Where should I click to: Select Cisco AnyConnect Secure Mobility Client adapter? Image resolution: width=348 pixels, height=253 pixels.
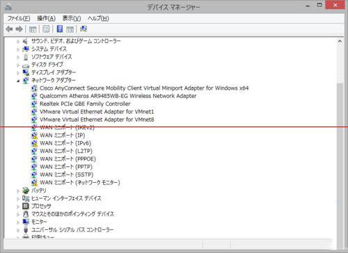144,88
